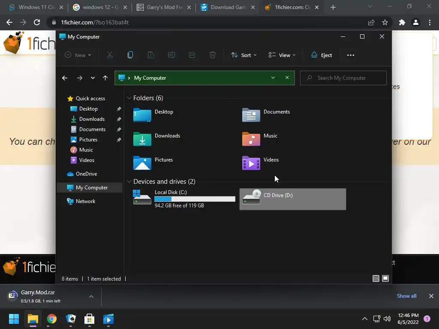Eject the selected CD drive
Screen dimensions: 439x329
322,55
